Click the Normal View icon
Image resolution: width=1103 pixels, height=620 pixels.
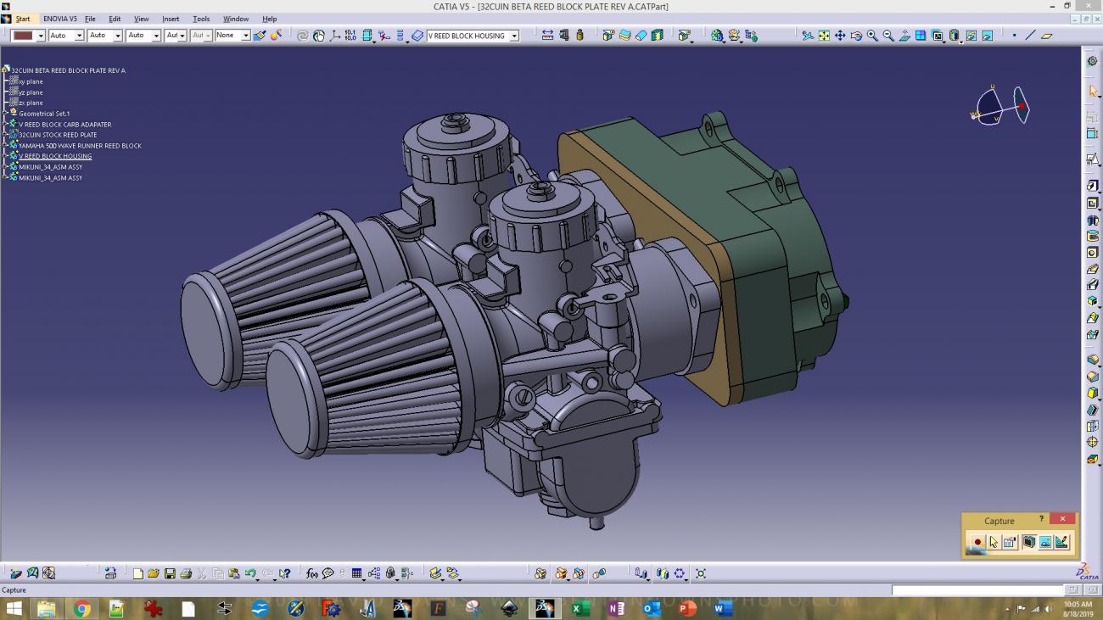click(904, 36)
